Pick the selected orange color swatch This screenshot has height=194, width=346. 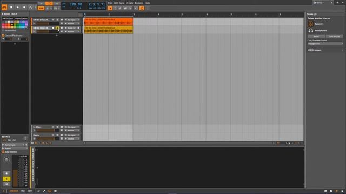12,24
